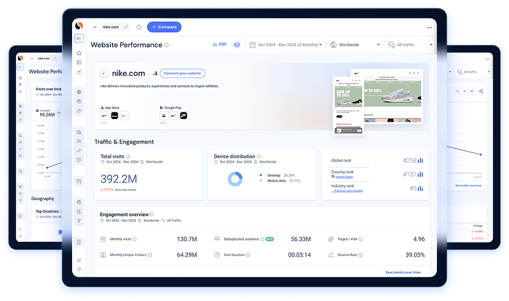Open the black-icon second app under App Store
The width and height of the screenshot is (509, 301).
[x=115, y=116]
